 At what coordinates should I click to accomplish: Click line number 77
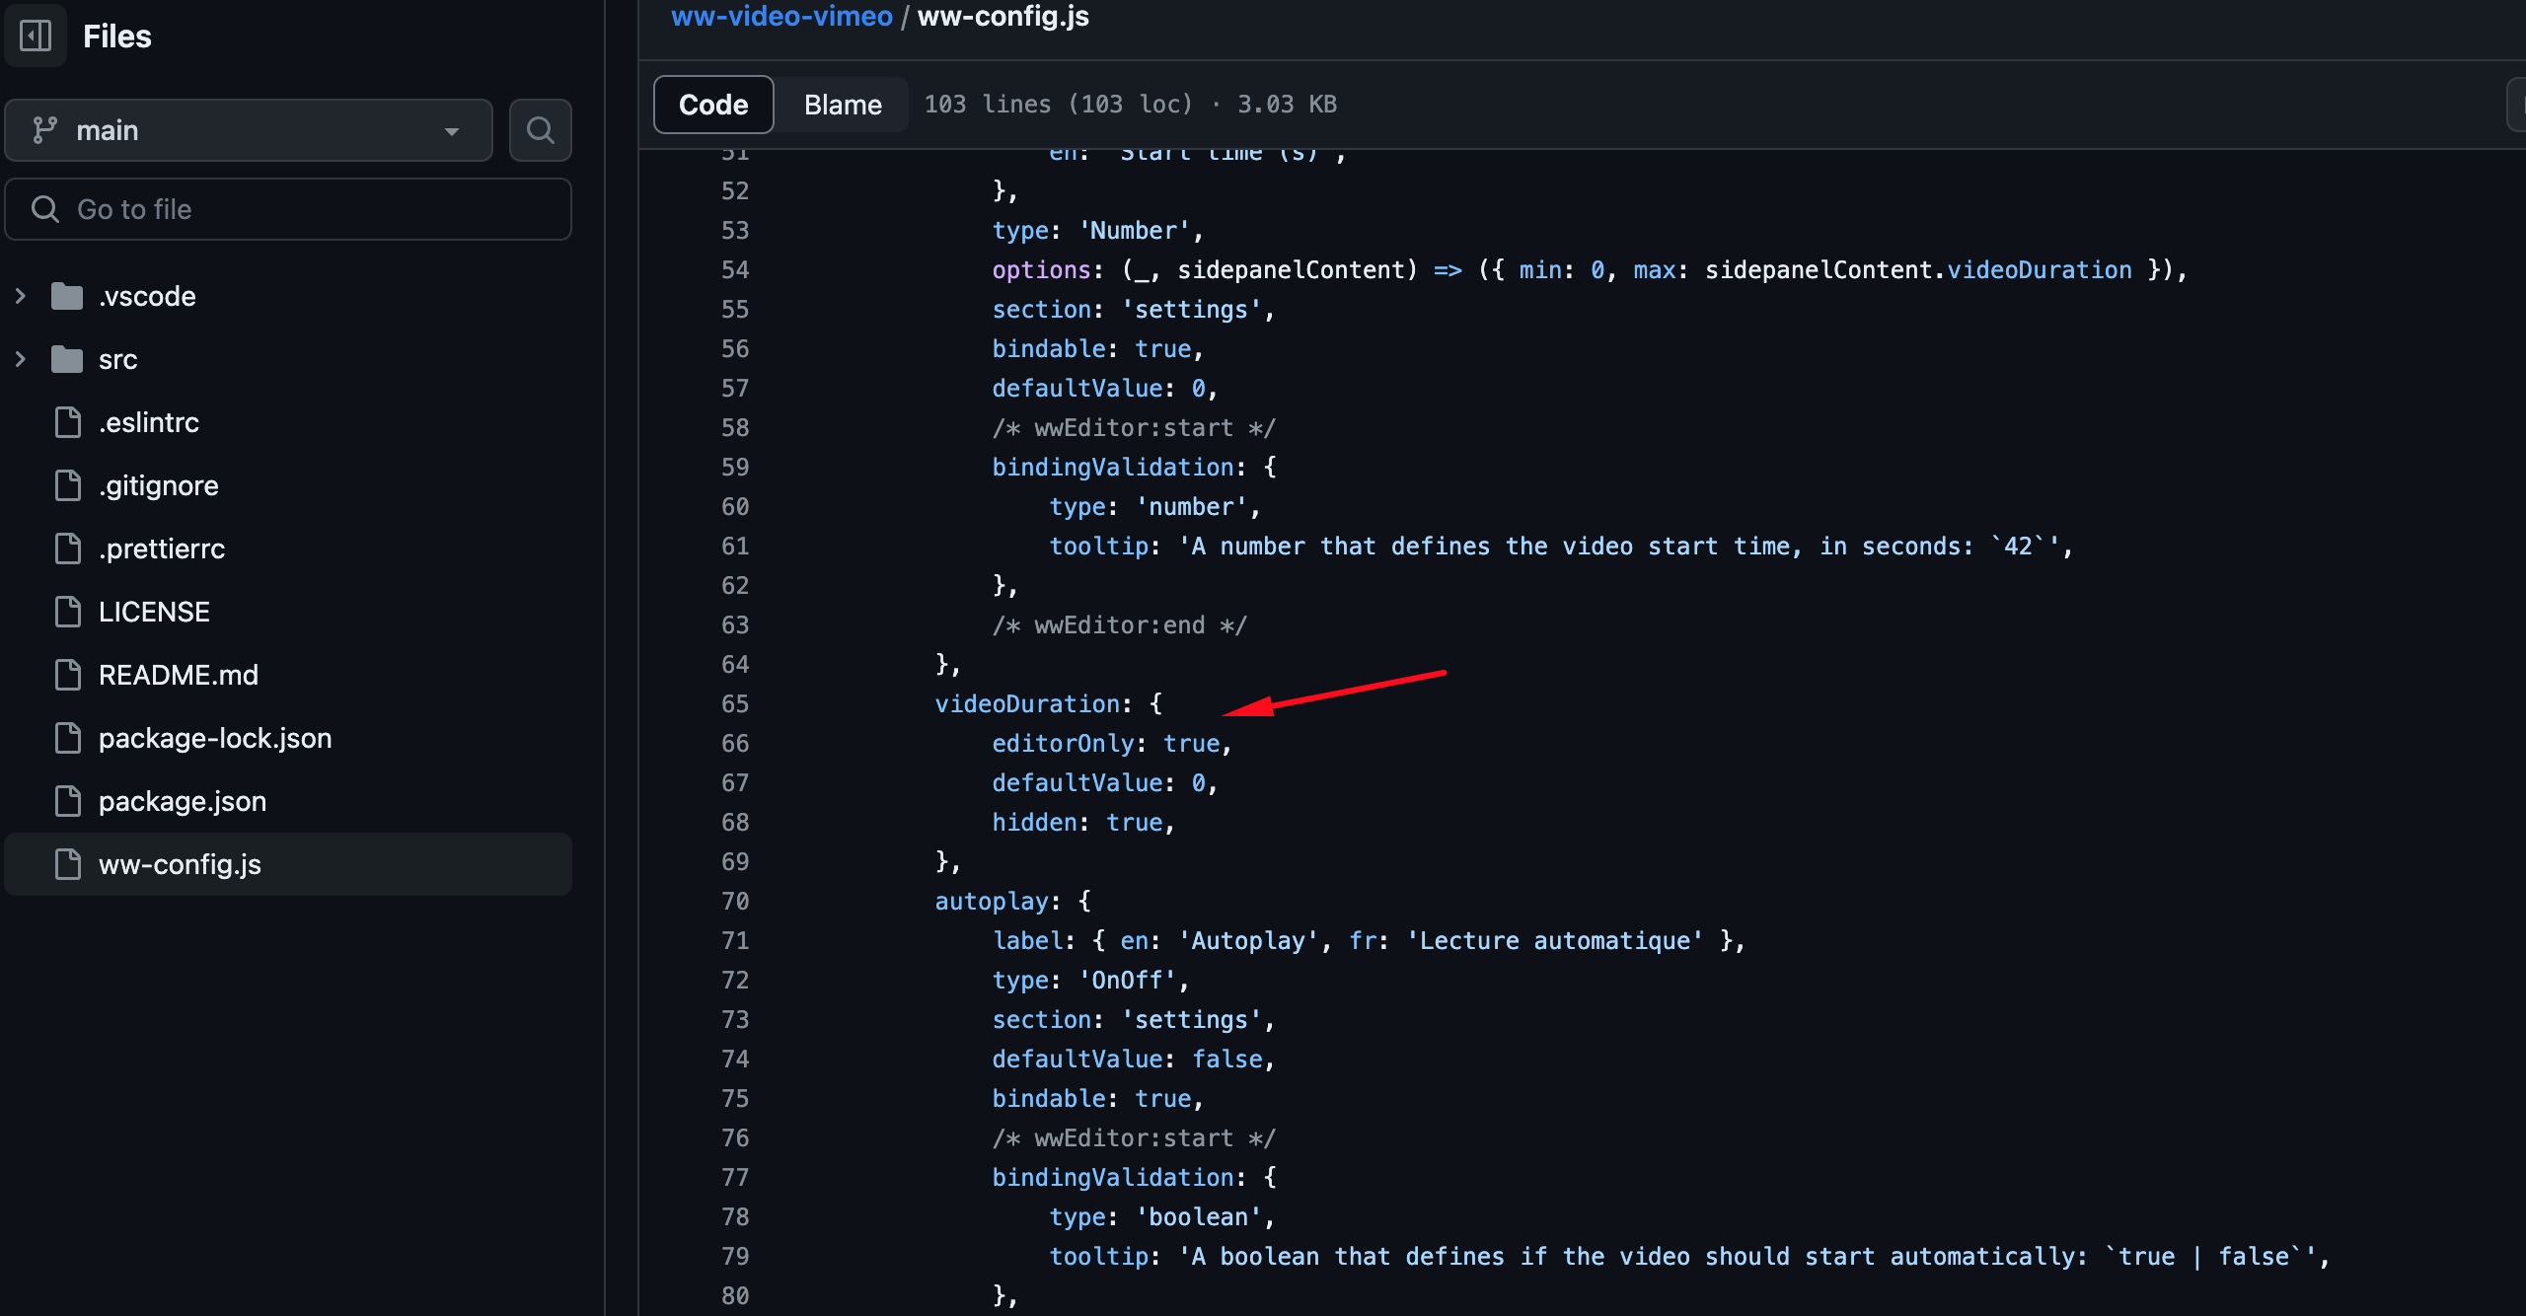tap(735, 1178)
